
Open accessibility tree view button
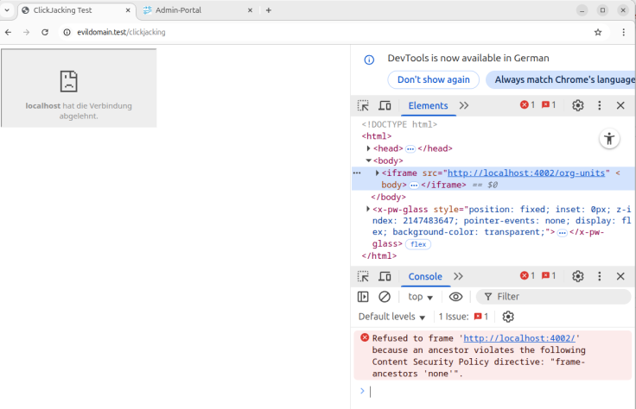tap(609, 139)
